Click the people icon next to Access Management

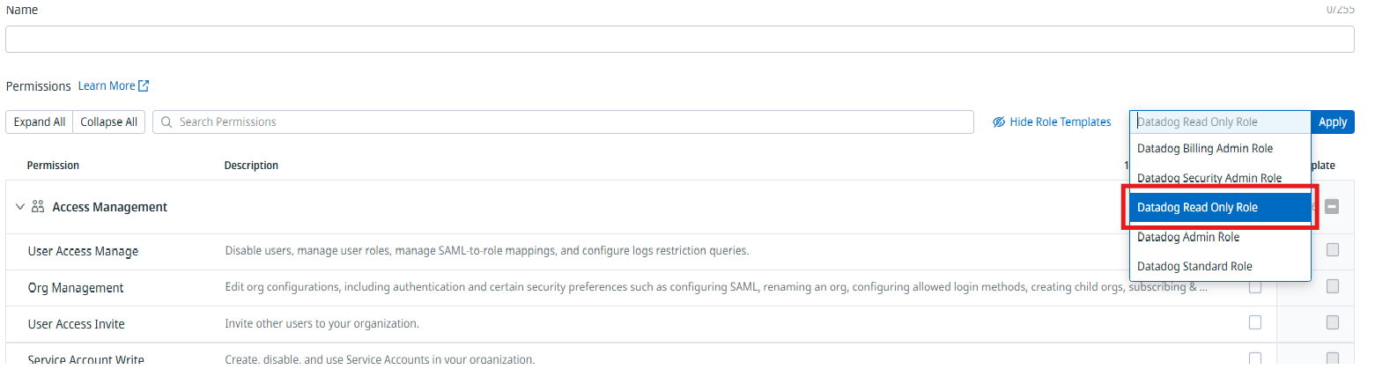click(38, 207)
